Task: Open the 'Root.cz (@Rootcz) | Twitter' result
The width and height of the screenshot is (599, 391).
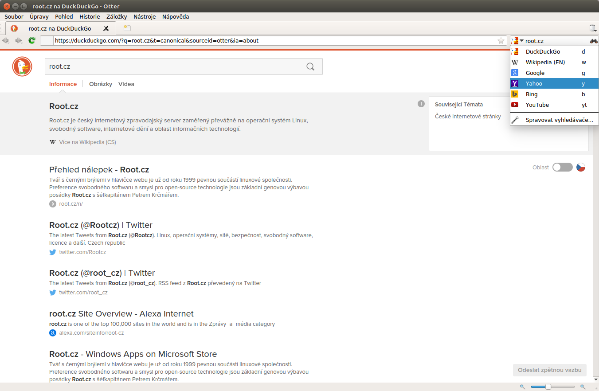Action: (x=101, y=225)
